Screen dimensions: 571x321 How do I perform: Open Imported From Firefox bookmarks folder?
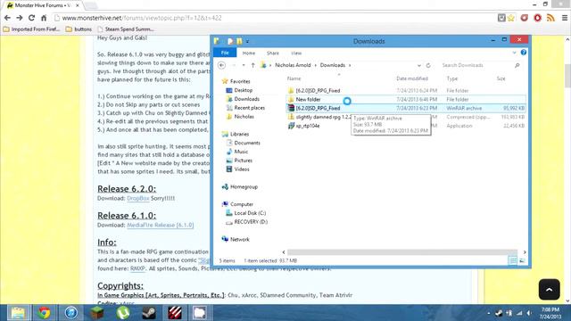[32, 29]
